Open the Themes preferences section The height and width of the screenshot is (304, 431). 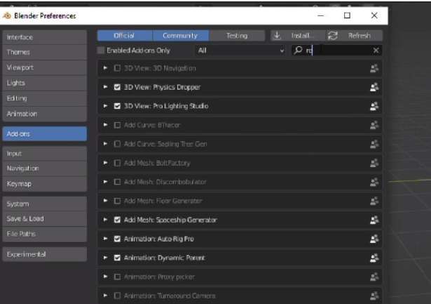click(x=45, y=53)
